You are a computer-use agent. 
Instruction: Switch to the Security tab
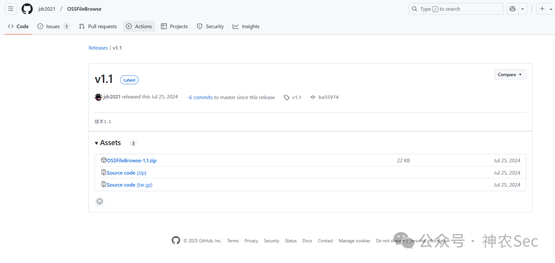[x=210, y=27]
